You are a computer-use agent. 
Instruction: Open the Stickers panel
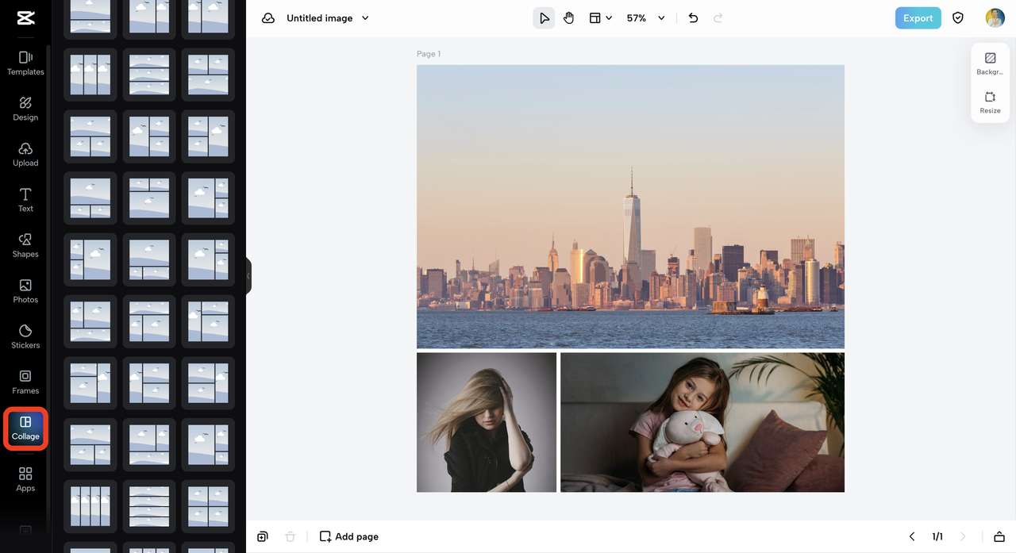pyautogui.click(x=25, y=337)
